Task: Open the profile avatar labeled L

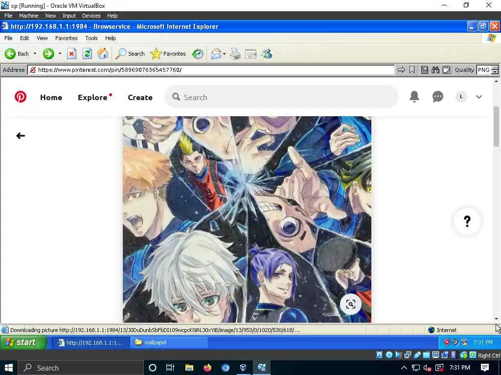Action: [461, 97]
